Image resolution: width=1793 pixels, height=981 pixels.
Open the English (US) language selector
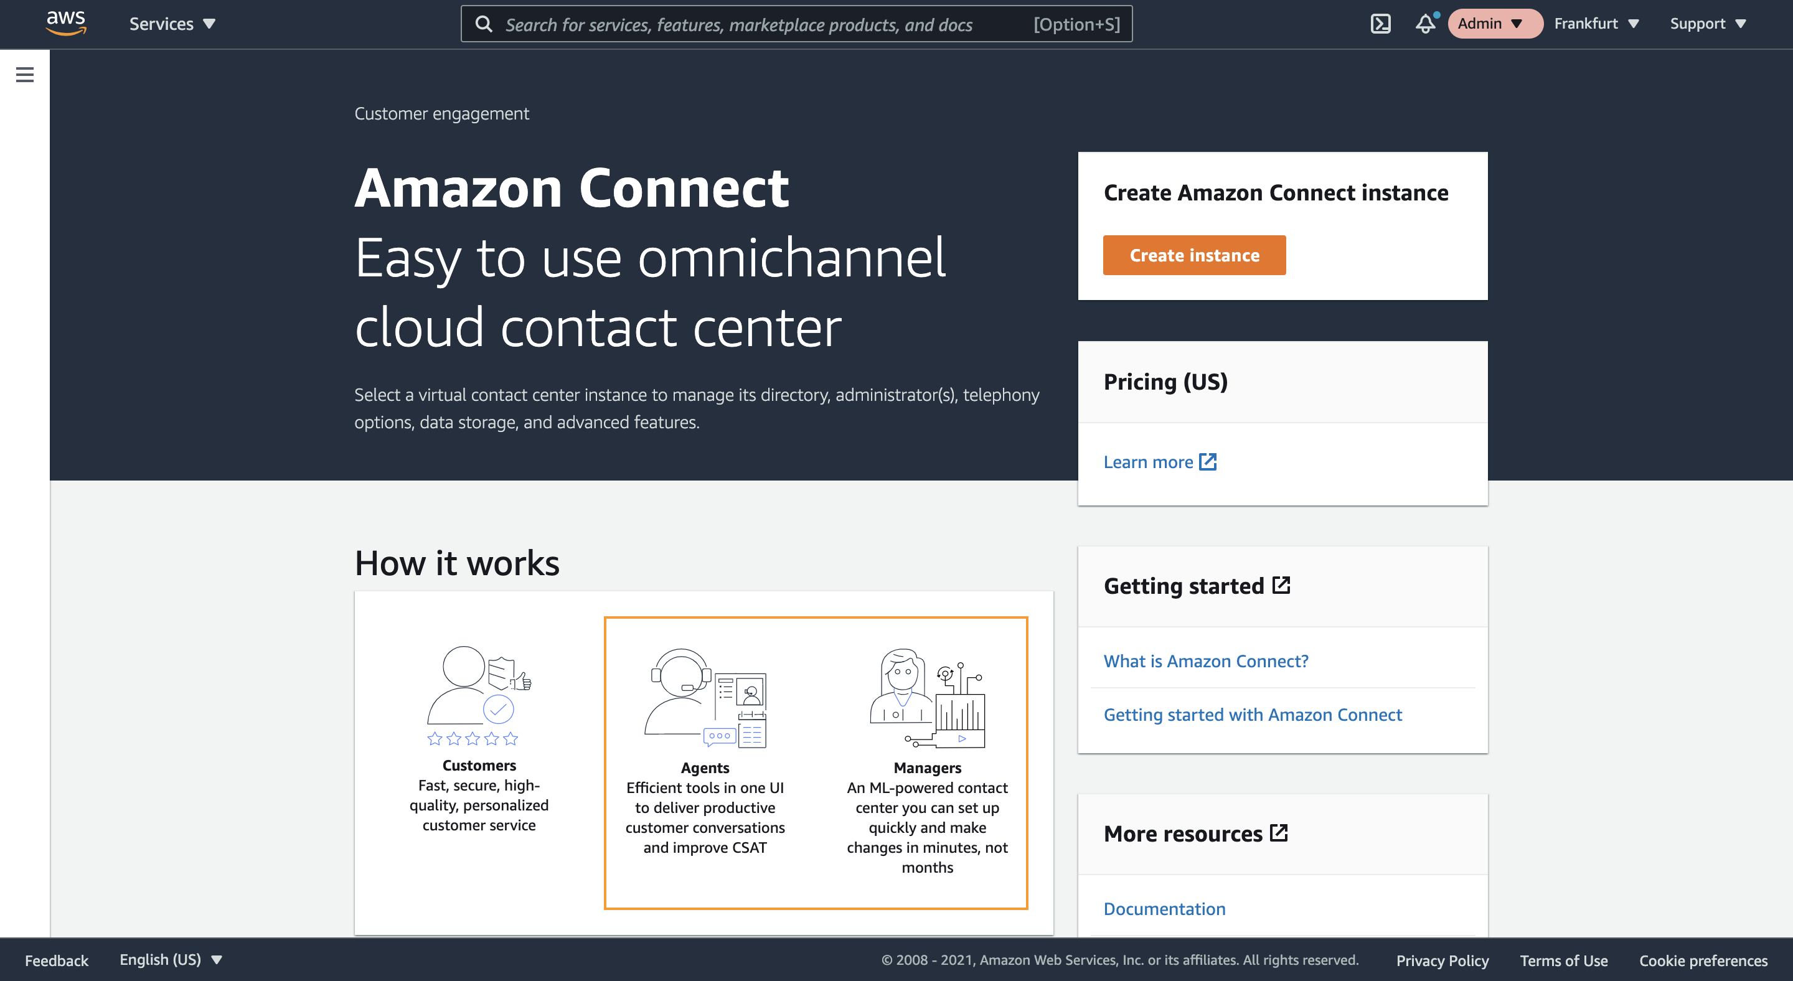click(x=171, y=959)
